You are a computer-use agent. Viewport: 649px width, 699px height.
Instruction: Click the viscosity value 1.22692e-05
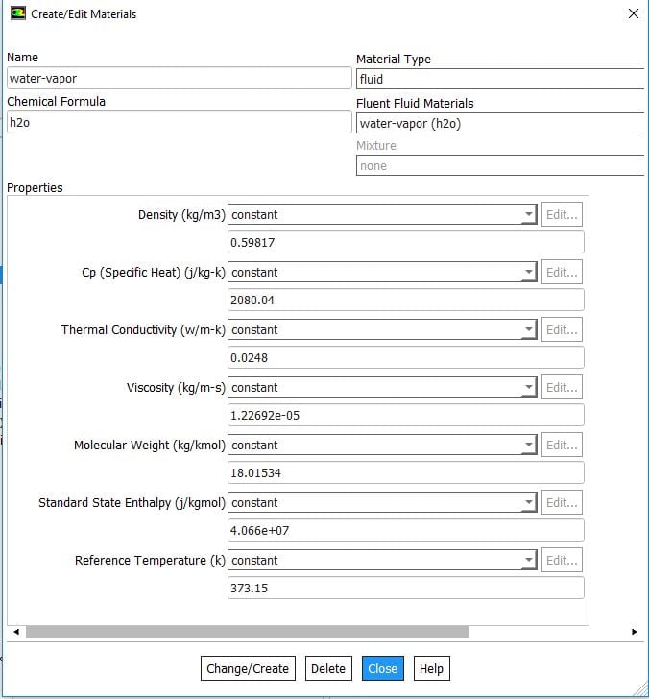coord(405,415)
